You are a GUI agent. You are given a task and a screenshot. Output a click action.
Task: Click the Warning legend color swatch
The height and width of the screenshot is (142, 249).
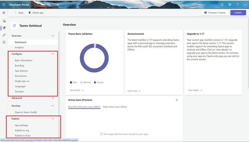(x=81, y=82)
